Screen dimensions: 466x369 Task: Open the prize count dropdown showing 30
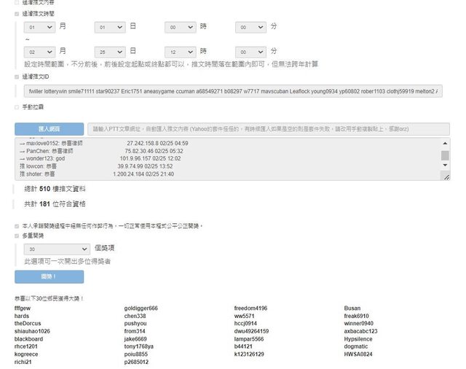56,249
